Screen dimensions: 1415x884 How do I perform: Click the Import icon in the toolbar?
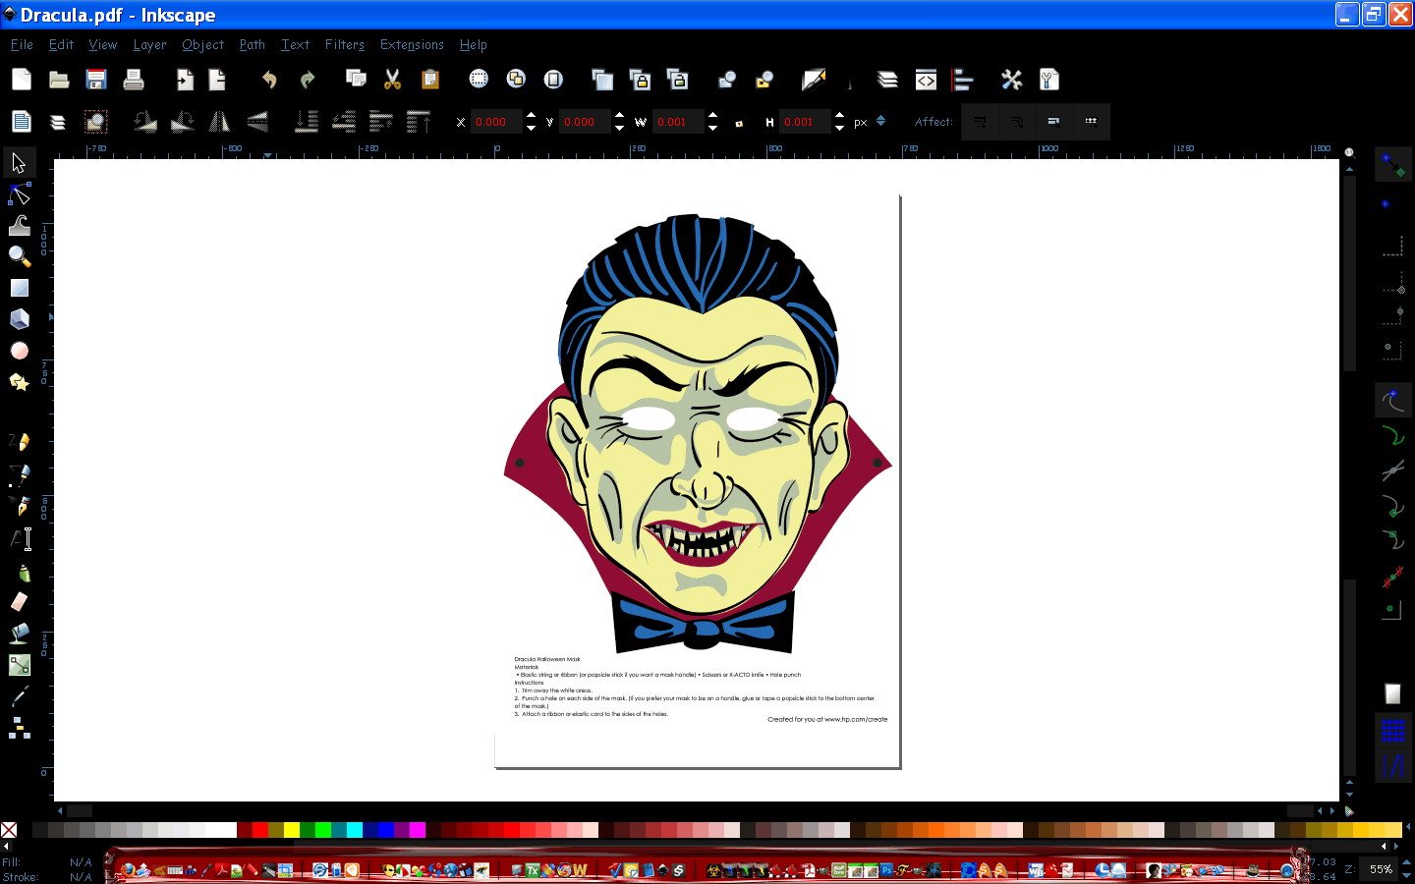pyautogui.click(x=185, y=80)
